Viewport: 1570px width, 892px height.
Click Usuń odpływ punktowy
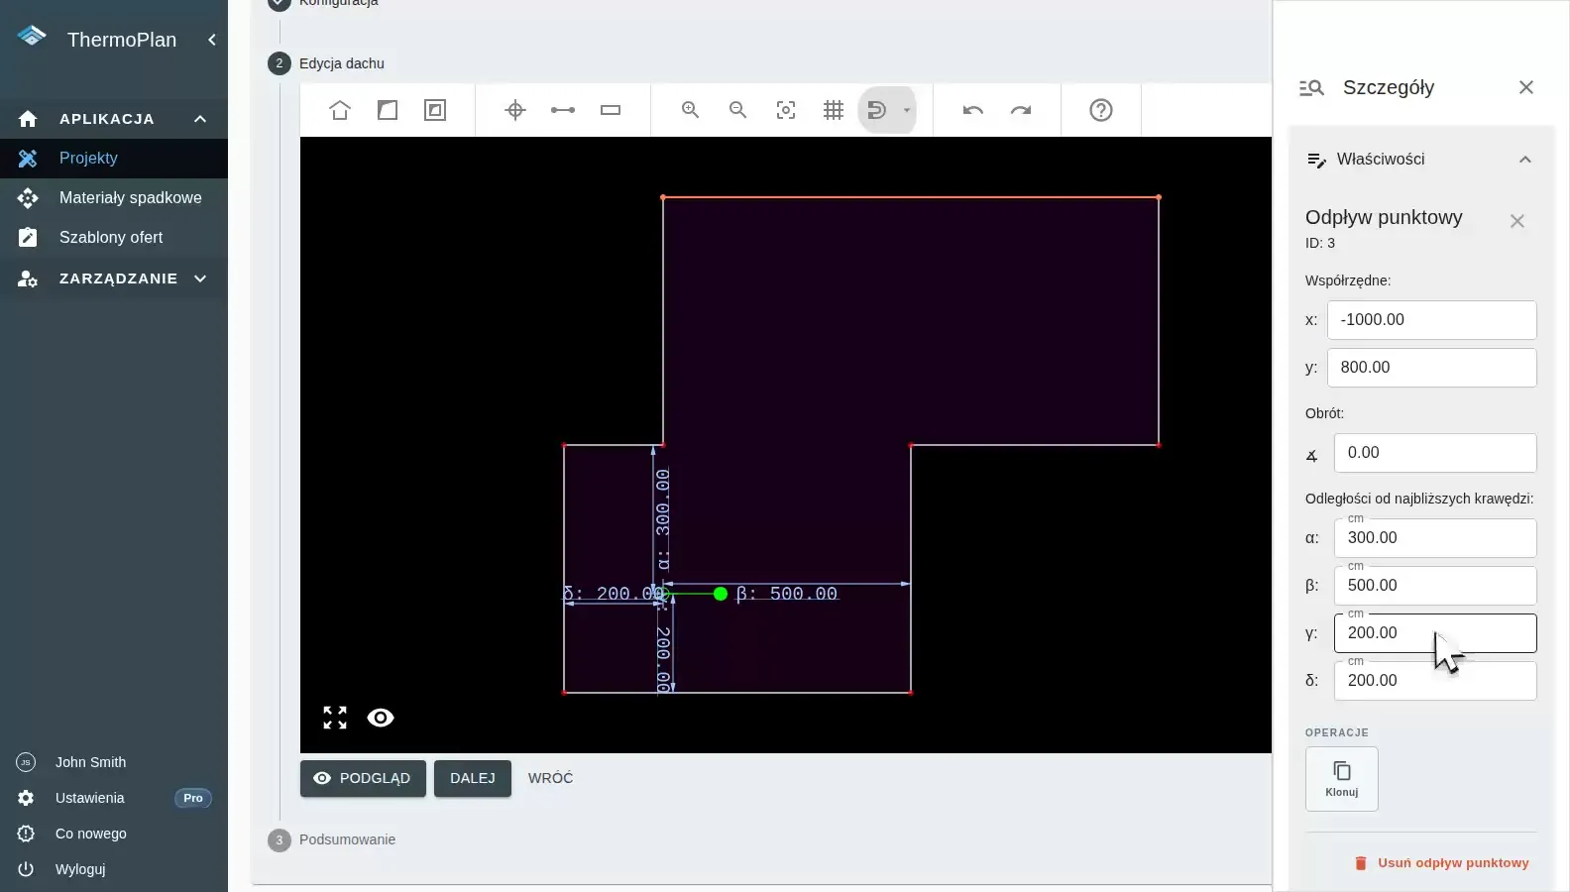(x=1441, y=863)
